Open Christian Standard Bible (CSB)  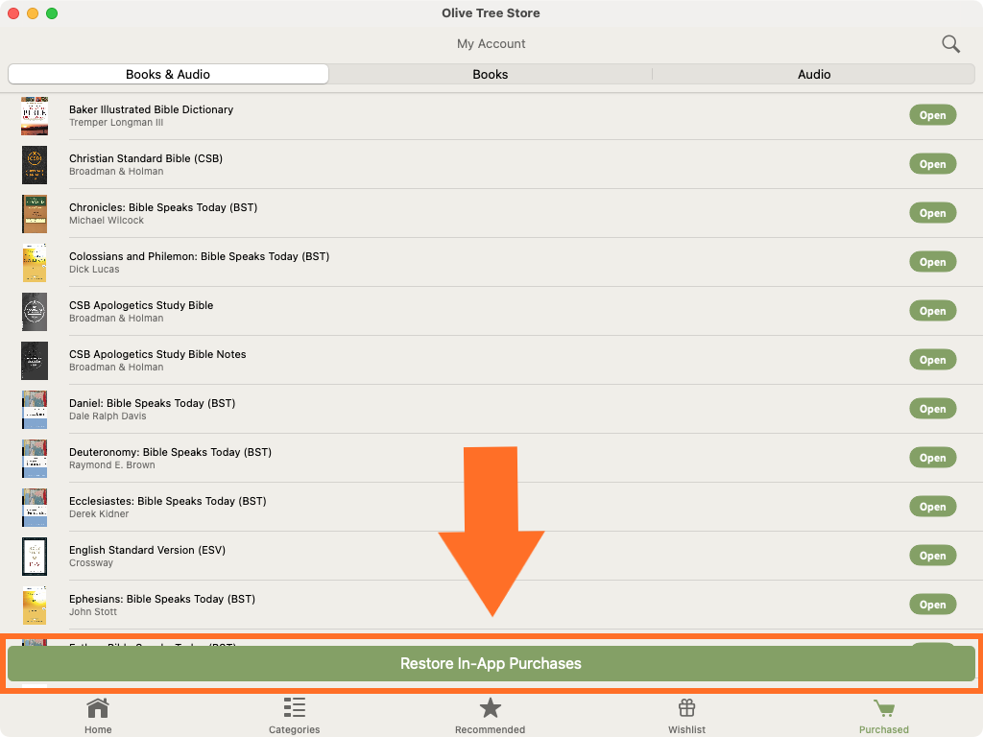tap(932, 164)
